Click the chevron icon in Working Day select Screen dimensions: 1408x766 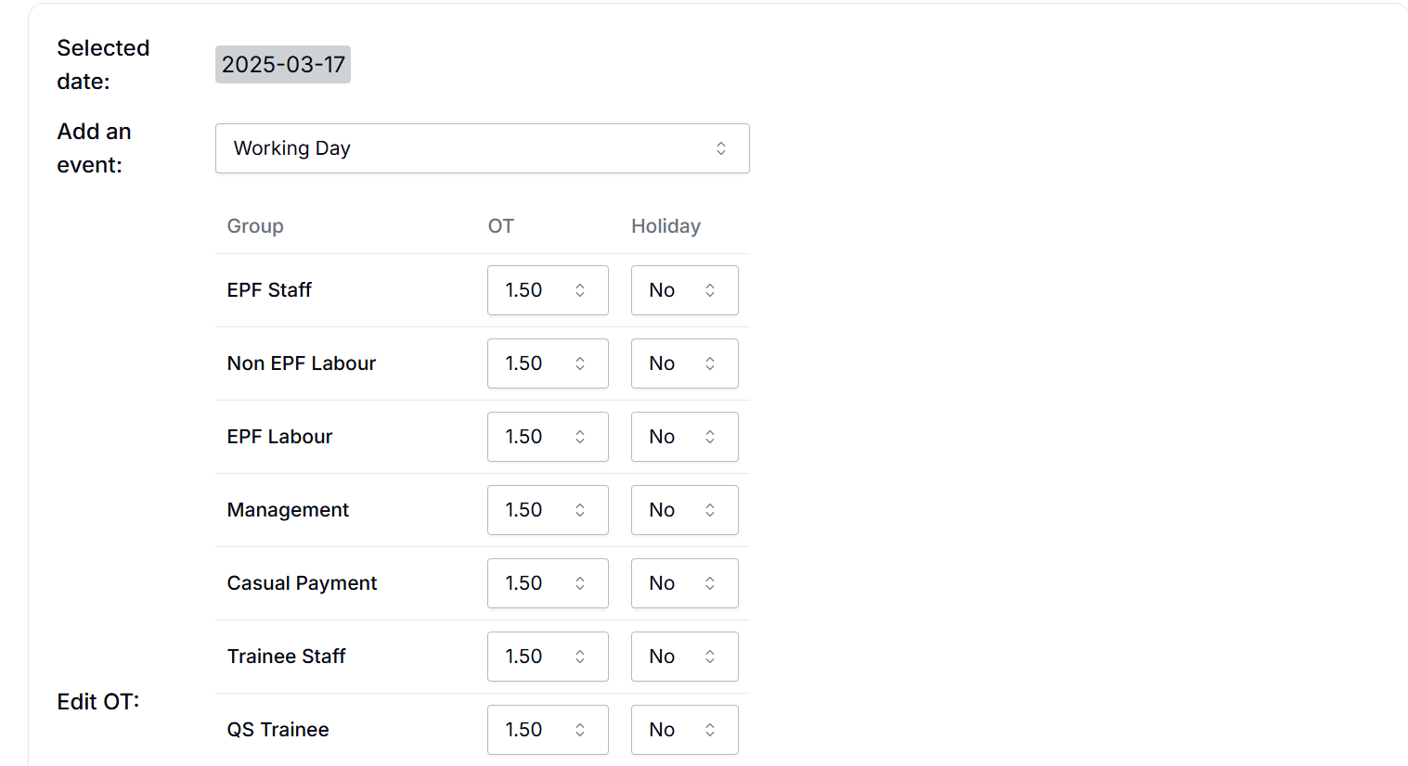tap(721, 148)
